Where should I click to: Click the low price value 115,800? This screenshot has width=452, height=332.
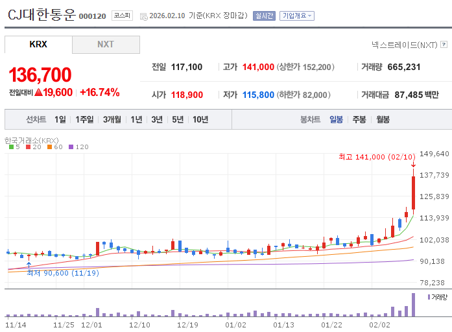(258, 95)
